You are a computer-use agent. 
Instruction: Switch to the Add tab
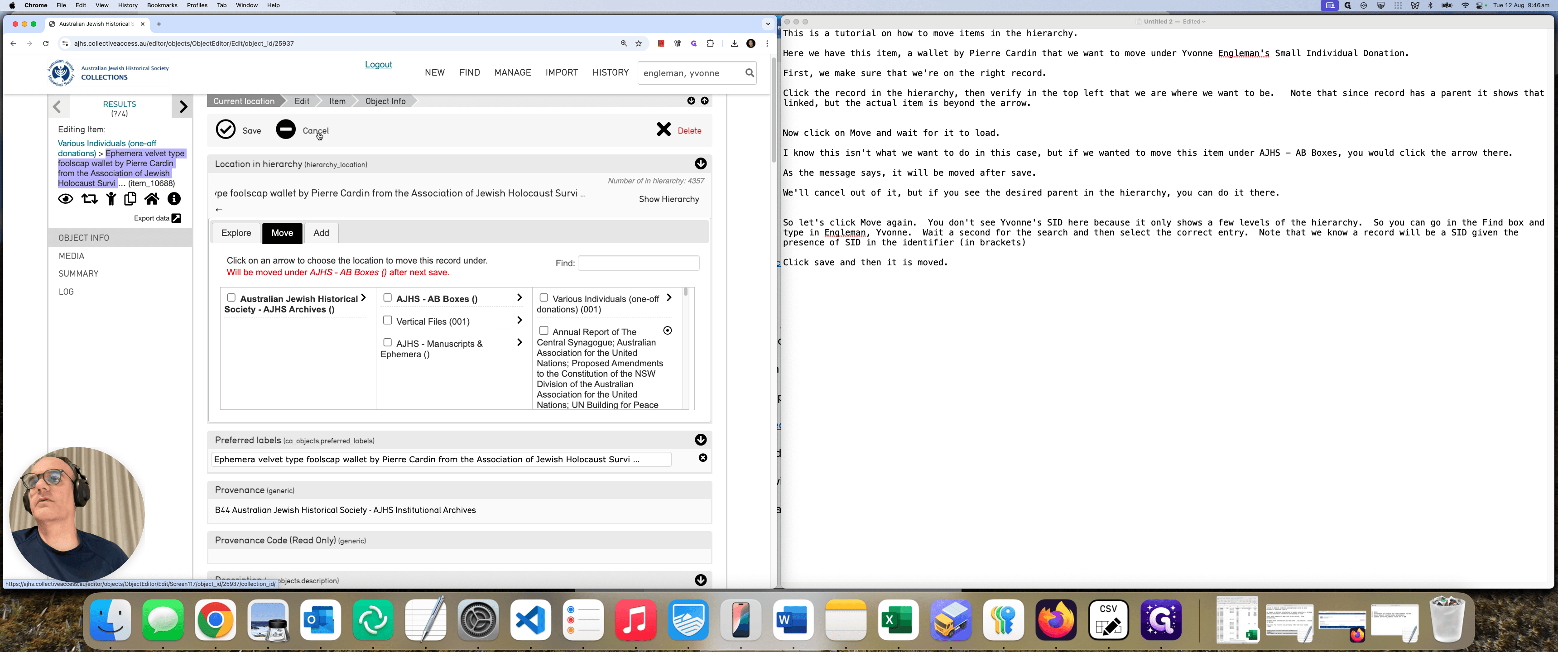click(321, 233)
